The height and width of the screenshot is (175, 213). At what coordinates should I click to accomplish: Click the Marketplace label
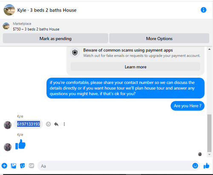pyautogui.click(x=22, y=24)
